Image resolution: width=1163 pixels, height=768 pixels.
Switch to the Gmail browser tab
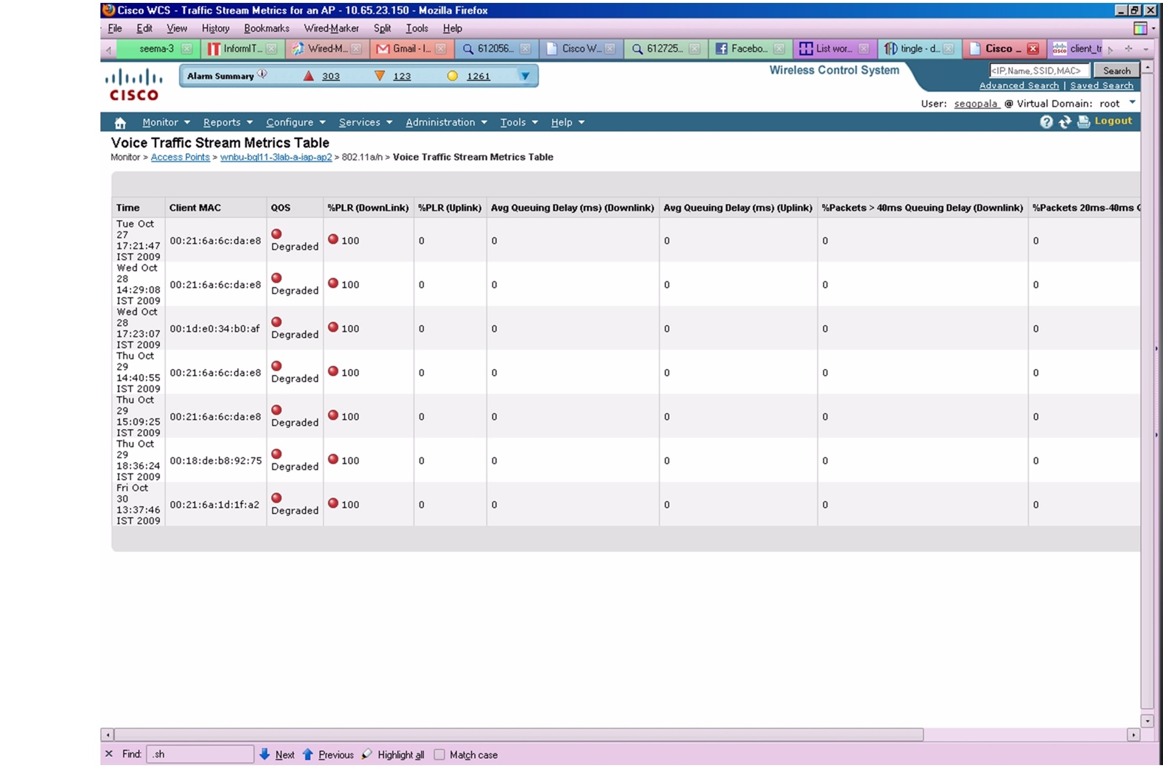409,49
